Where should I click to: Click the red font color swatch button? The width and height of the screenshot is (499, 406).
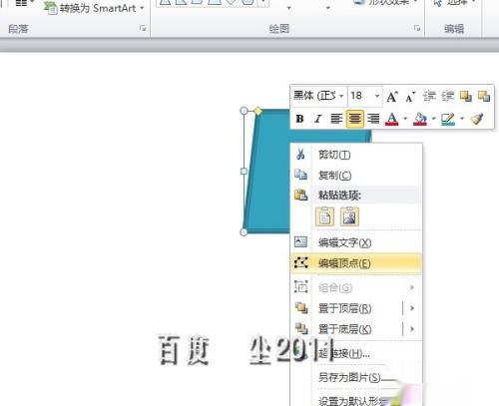coord(392,119)
